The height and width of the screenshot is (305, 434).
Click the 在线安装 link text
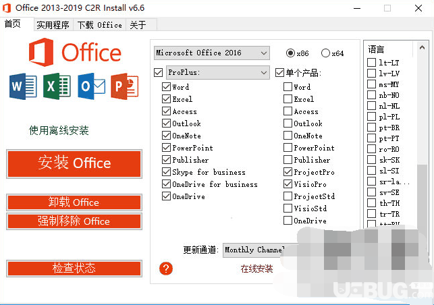pyautogui.click(x=256, y=269)
